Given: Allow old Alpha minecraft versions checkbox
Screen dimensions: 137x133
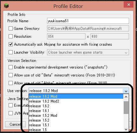Looking at the screenshot, I should pyautogui.click(x=10, y=83).
